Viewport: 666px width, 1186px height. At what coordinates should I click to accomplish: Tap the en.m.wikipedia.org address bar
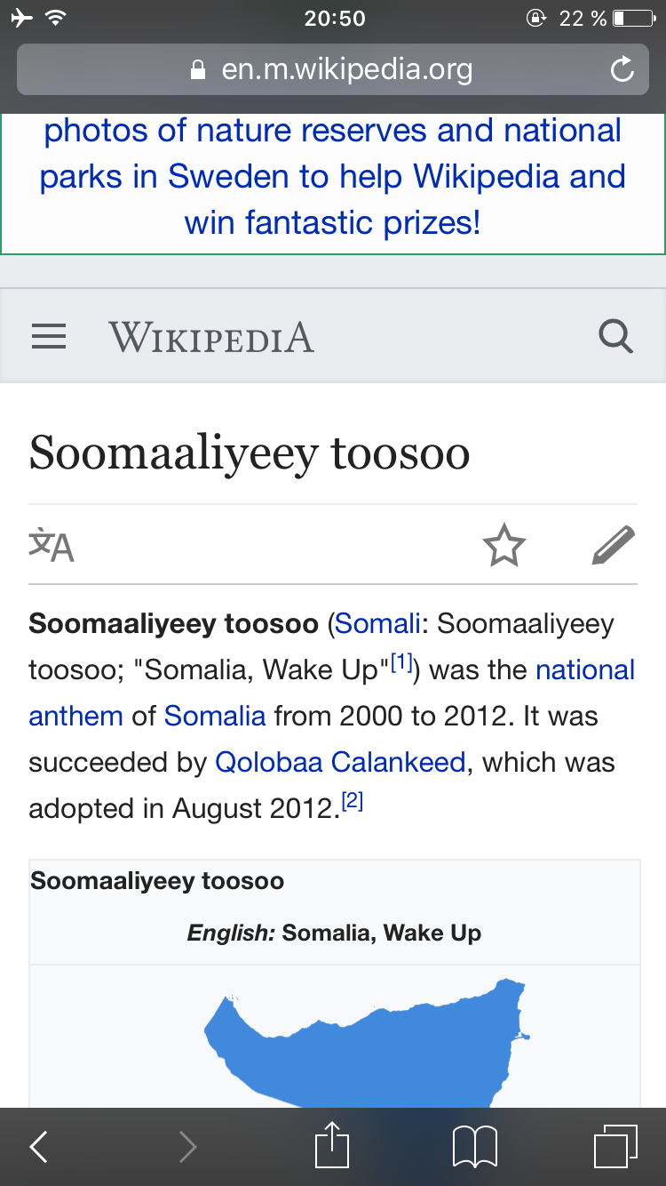pos(333,69)
